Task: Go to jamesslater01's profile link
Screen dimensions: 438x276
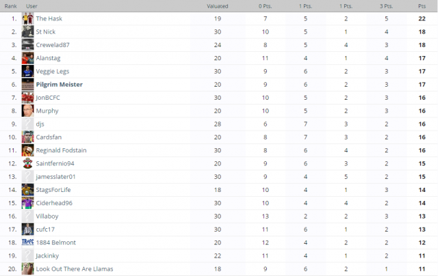Action: click(55, 177)
